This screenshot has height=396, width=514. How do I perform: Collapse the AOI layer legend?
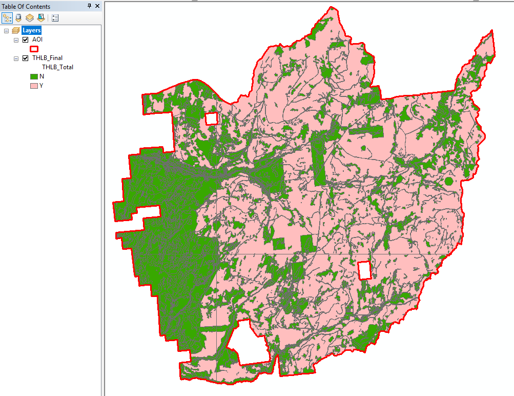[16, 40]
